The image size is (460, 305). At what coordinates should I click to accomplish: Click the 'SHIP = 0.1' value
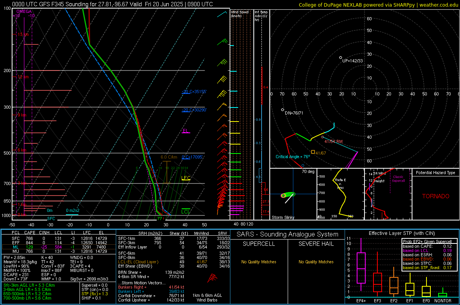(x=91, y=298)
